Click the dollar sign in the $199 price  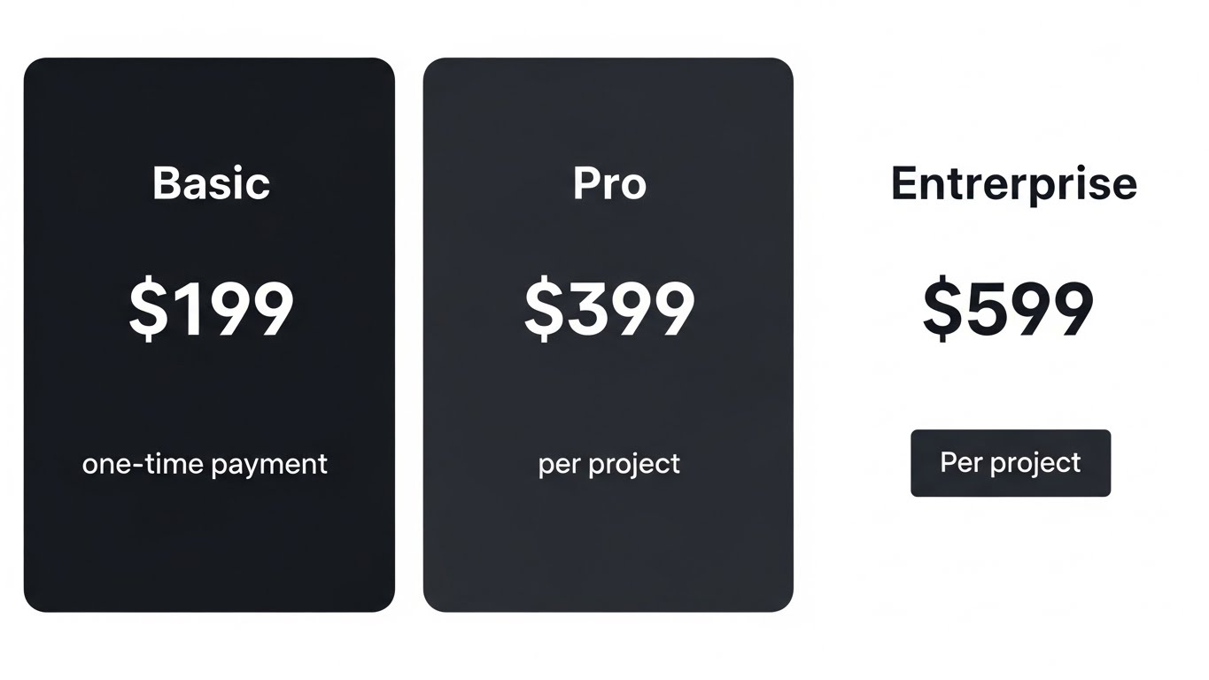[147, 310]
